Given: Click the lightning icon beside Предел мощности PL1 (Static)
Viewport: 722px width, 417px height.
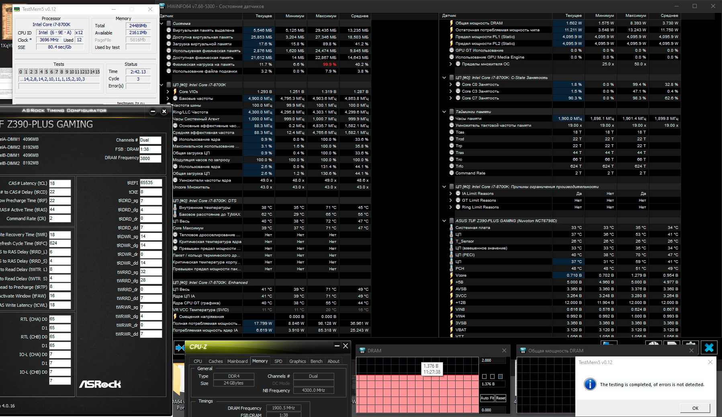Looking at the screenshot, I should 451,36.
